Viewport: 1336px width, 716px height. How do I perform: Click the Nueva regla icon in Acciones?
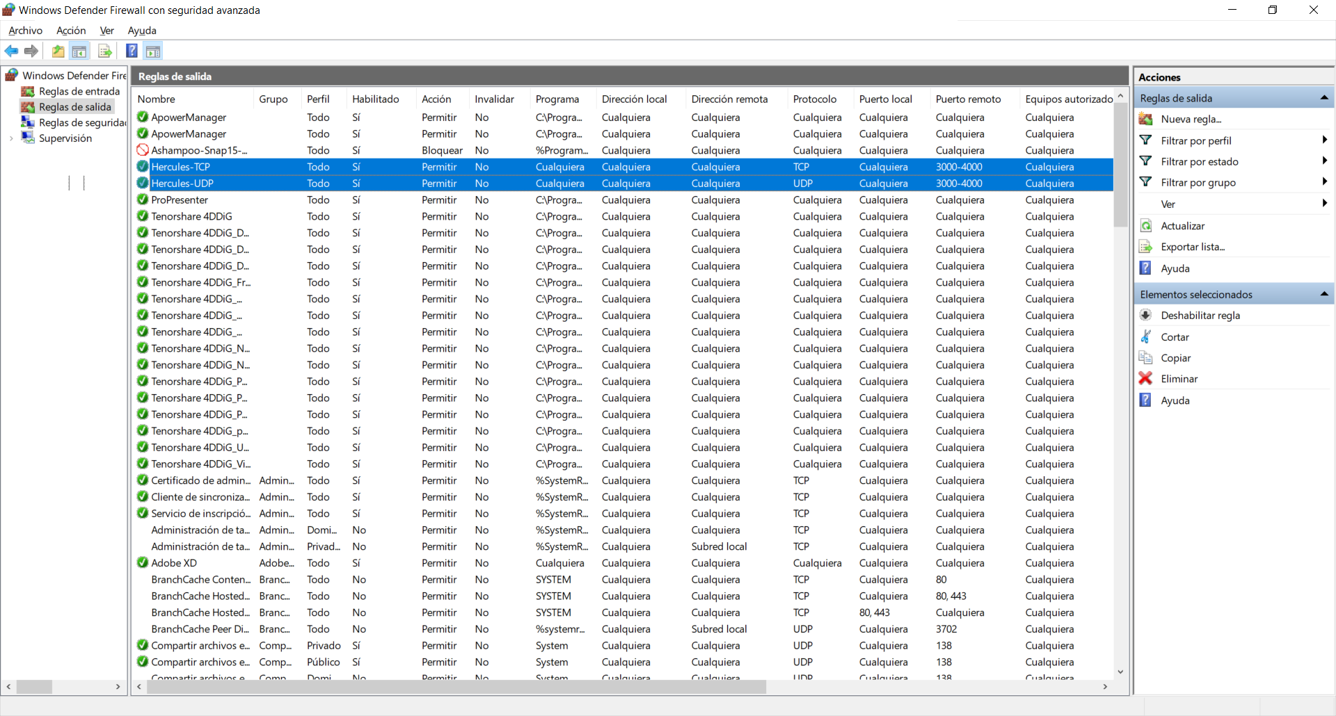point(1145,119)
